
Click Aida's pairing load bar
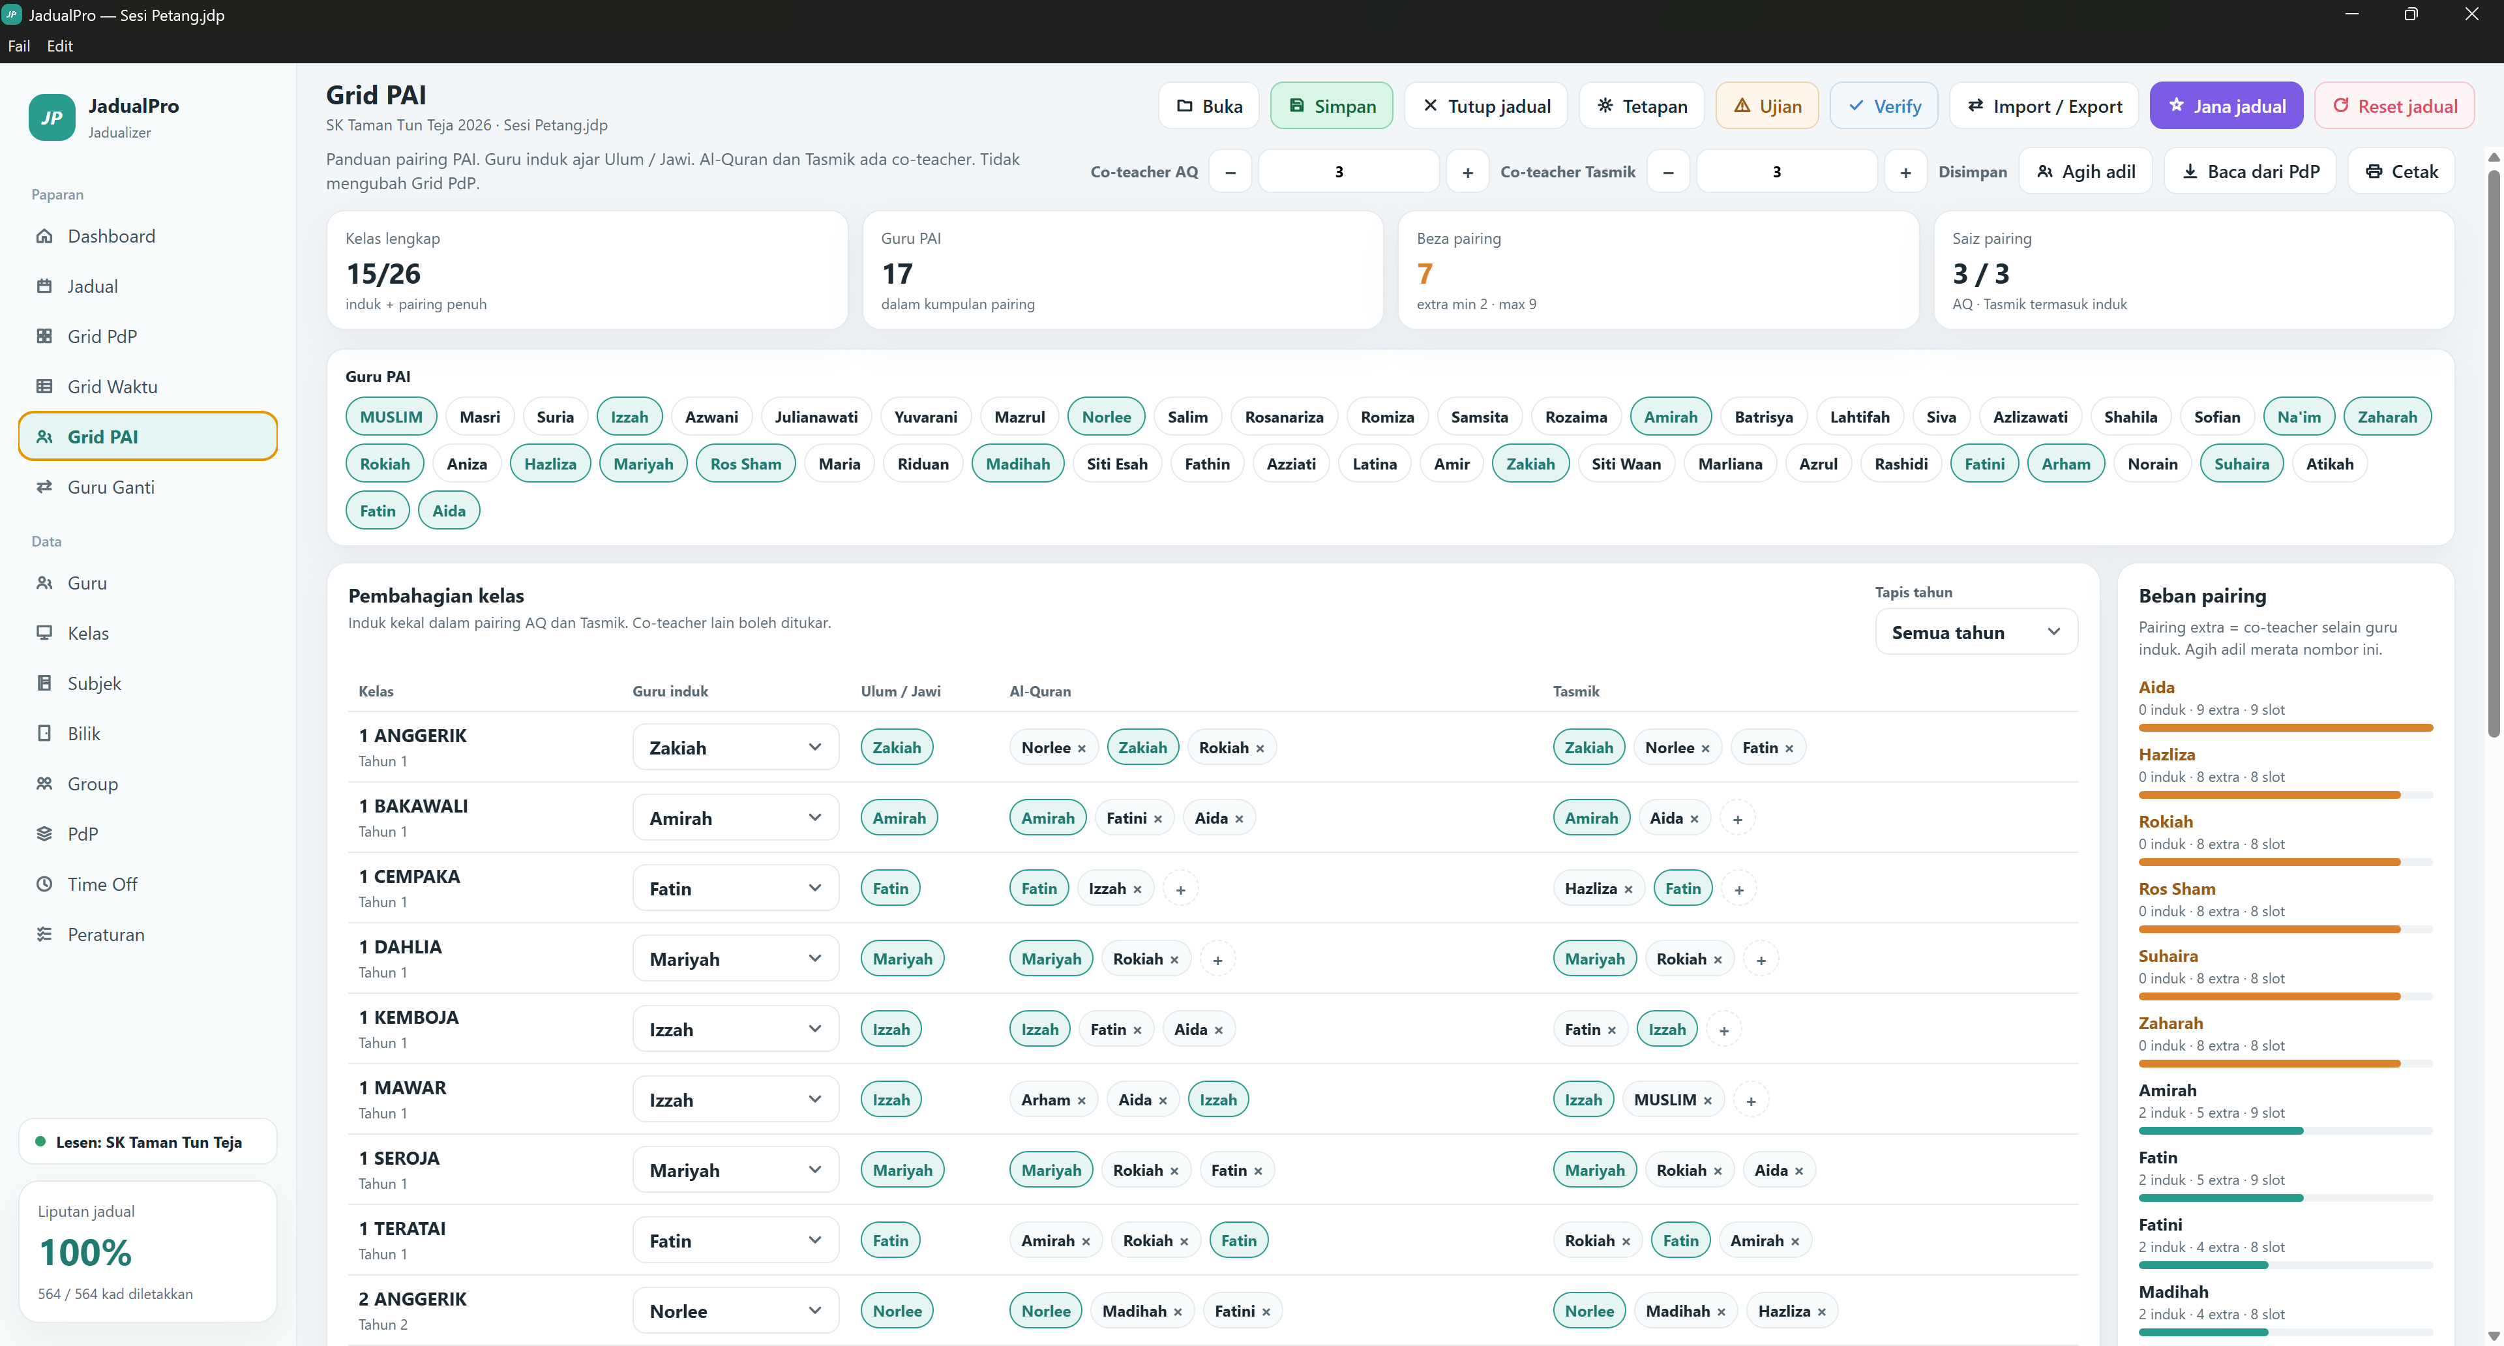[2286, 728]
